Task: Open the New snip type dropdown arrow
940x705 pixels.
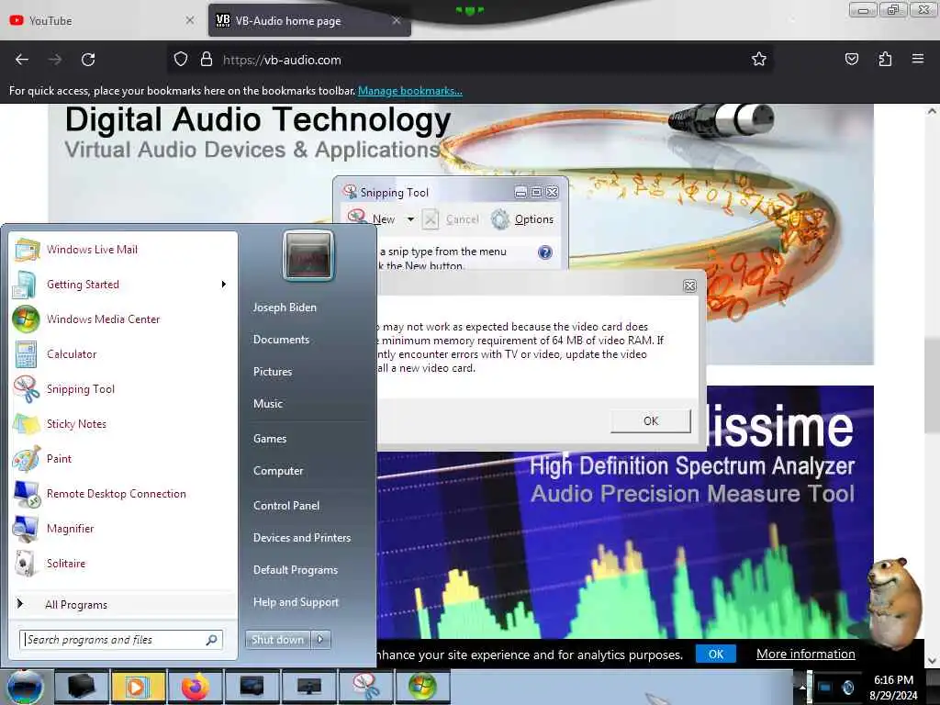Action: (410, 219)
